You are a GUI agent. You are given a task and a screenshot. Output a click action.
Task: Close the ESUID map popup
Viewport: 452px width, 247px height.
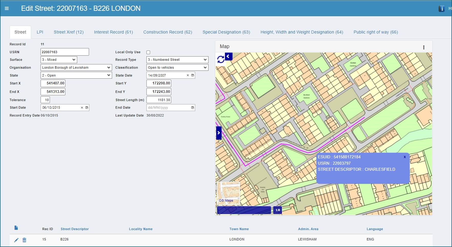405,157
